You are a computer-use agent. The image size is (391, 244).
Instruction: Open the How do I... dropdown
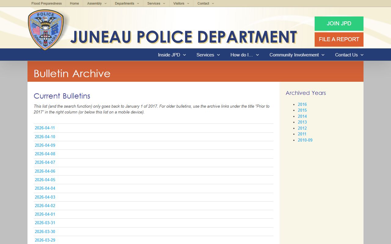(245, 55)
